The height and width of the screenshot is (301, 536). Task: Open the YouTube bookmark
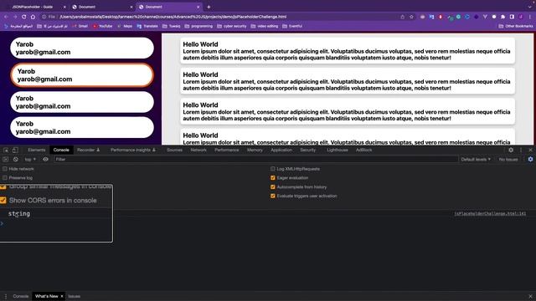coord(102,26)
